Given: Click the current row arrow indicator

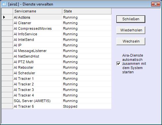Looking at the screenshot, I should (x=4, y=17).
